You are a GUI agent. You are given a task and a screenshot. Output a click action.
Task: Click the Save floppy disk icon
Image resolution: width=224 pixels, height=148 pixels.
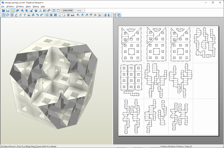(8, 10)
